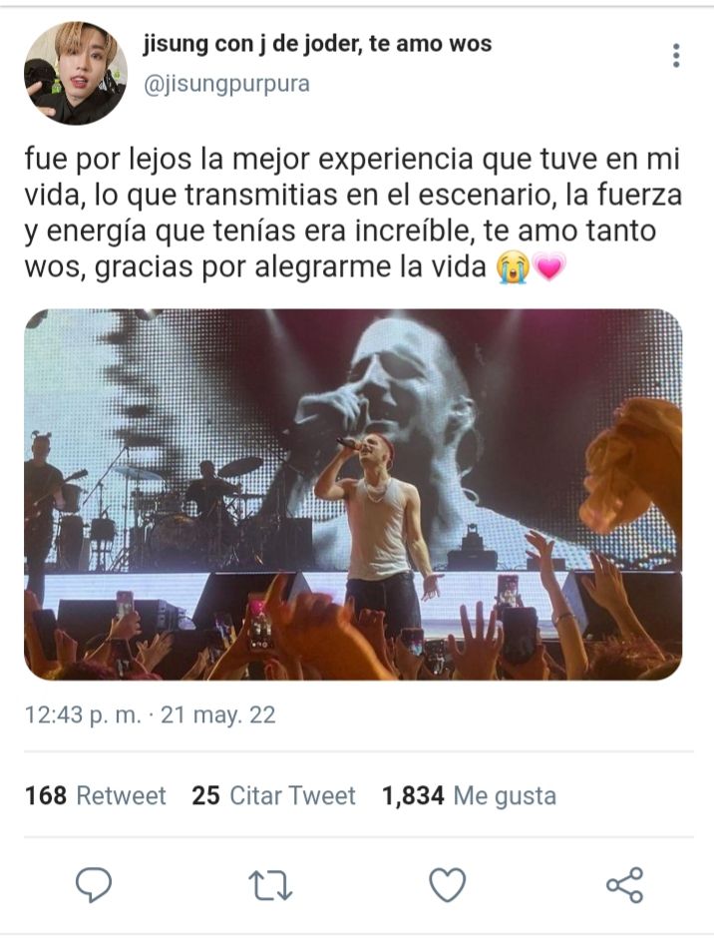This screenshot has width=714, height=952.
Task: Open the @jisungpurpura handle
Action: pos(226,84)
